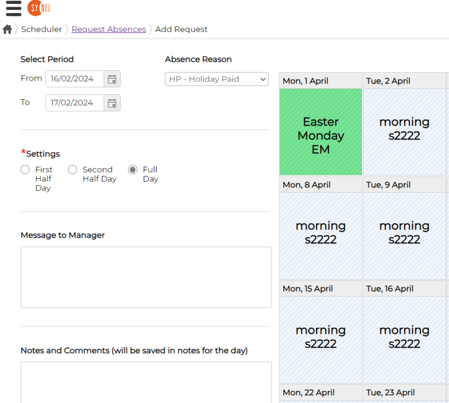This screenshot has width=449, height=403.
Task: Open the From date calendar picker
Action: pos(112,79)
